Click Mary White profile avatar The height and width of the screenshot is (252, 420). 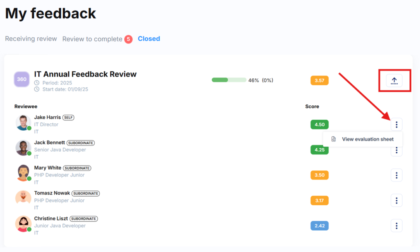[x=23, y=173]
